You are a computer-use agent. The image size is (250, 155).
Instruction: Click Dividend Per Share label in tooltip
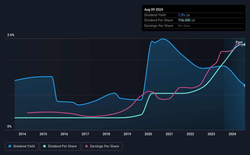tap(158, 20)
